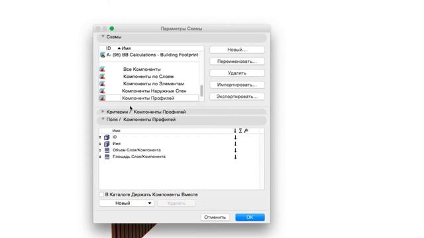Click green zoom button of Параметры Схемы window
Image resolution: width=424 pixels, height=238 pixels.
point(112,28)
